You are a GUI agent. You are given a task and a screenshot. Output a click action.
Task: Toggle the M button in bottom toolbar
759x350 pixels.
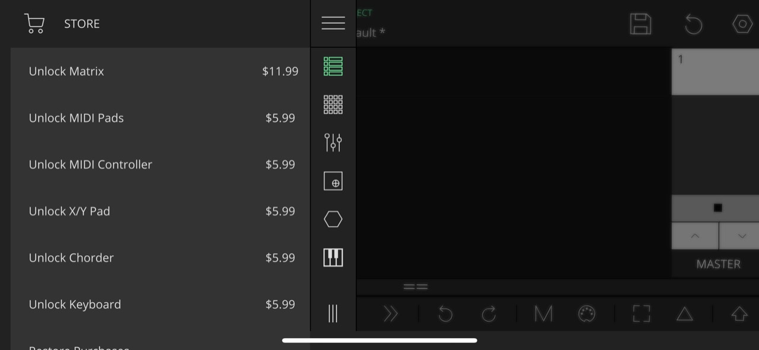[x=543, y=314]
